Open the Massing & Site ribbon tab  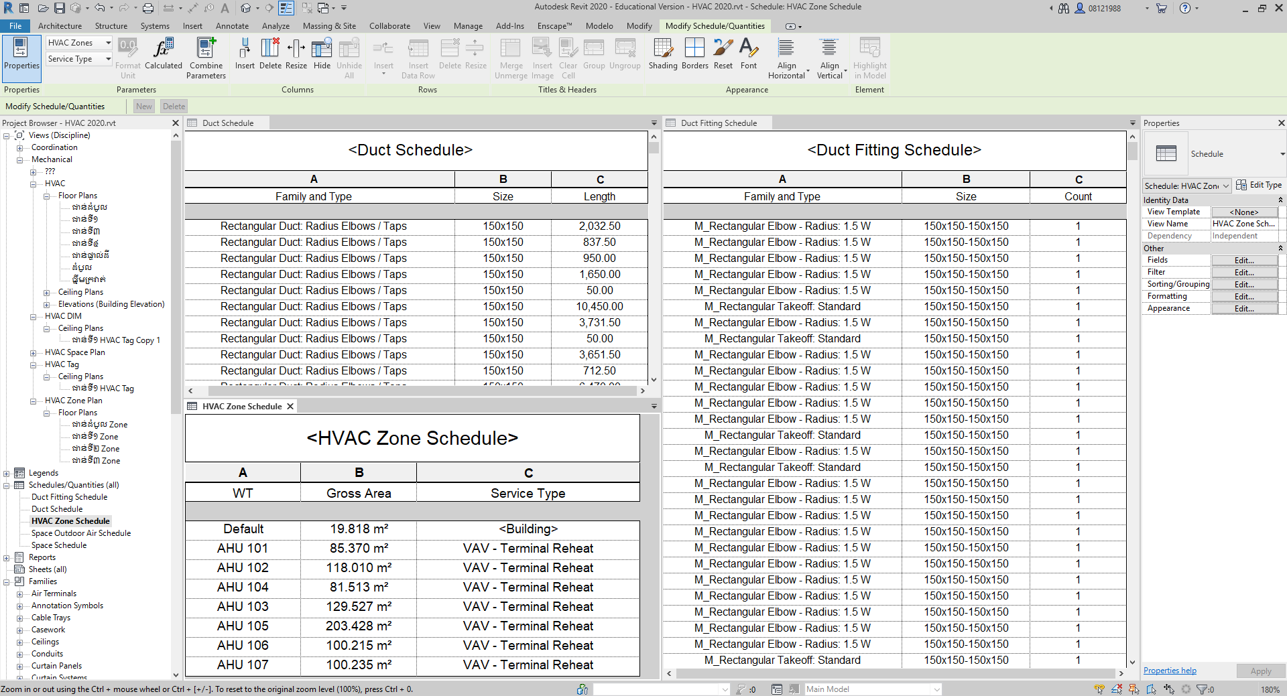pos(329,26)
